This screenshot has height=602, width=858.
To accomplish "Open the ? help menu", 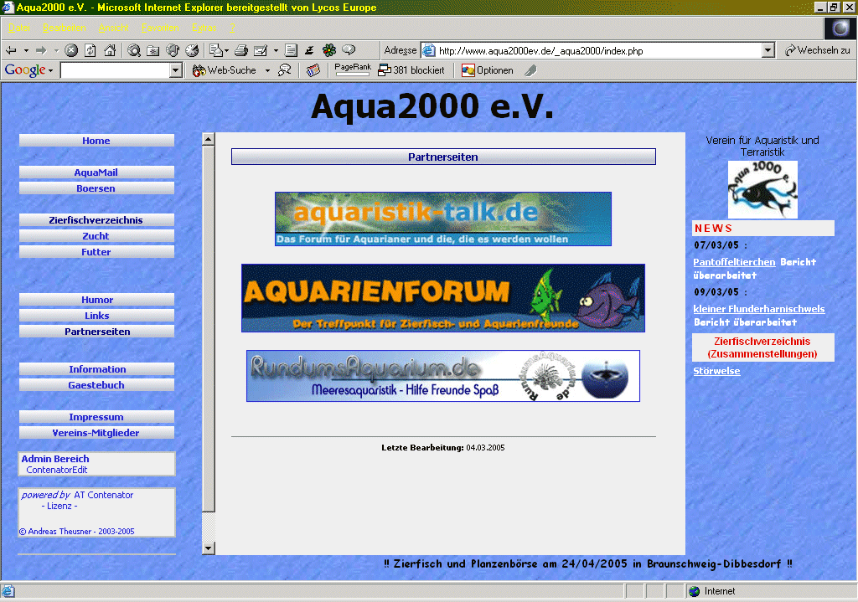I will (232, 28).
